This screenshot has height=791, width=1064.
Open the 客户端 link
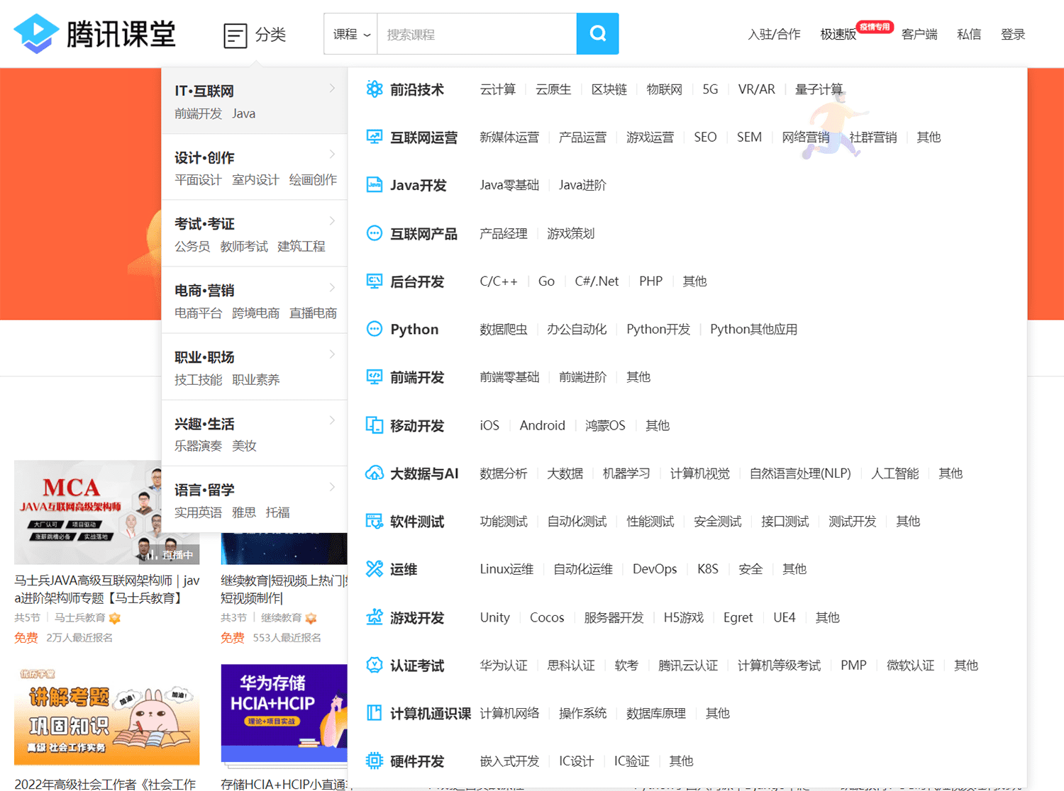tap(919, 34)
